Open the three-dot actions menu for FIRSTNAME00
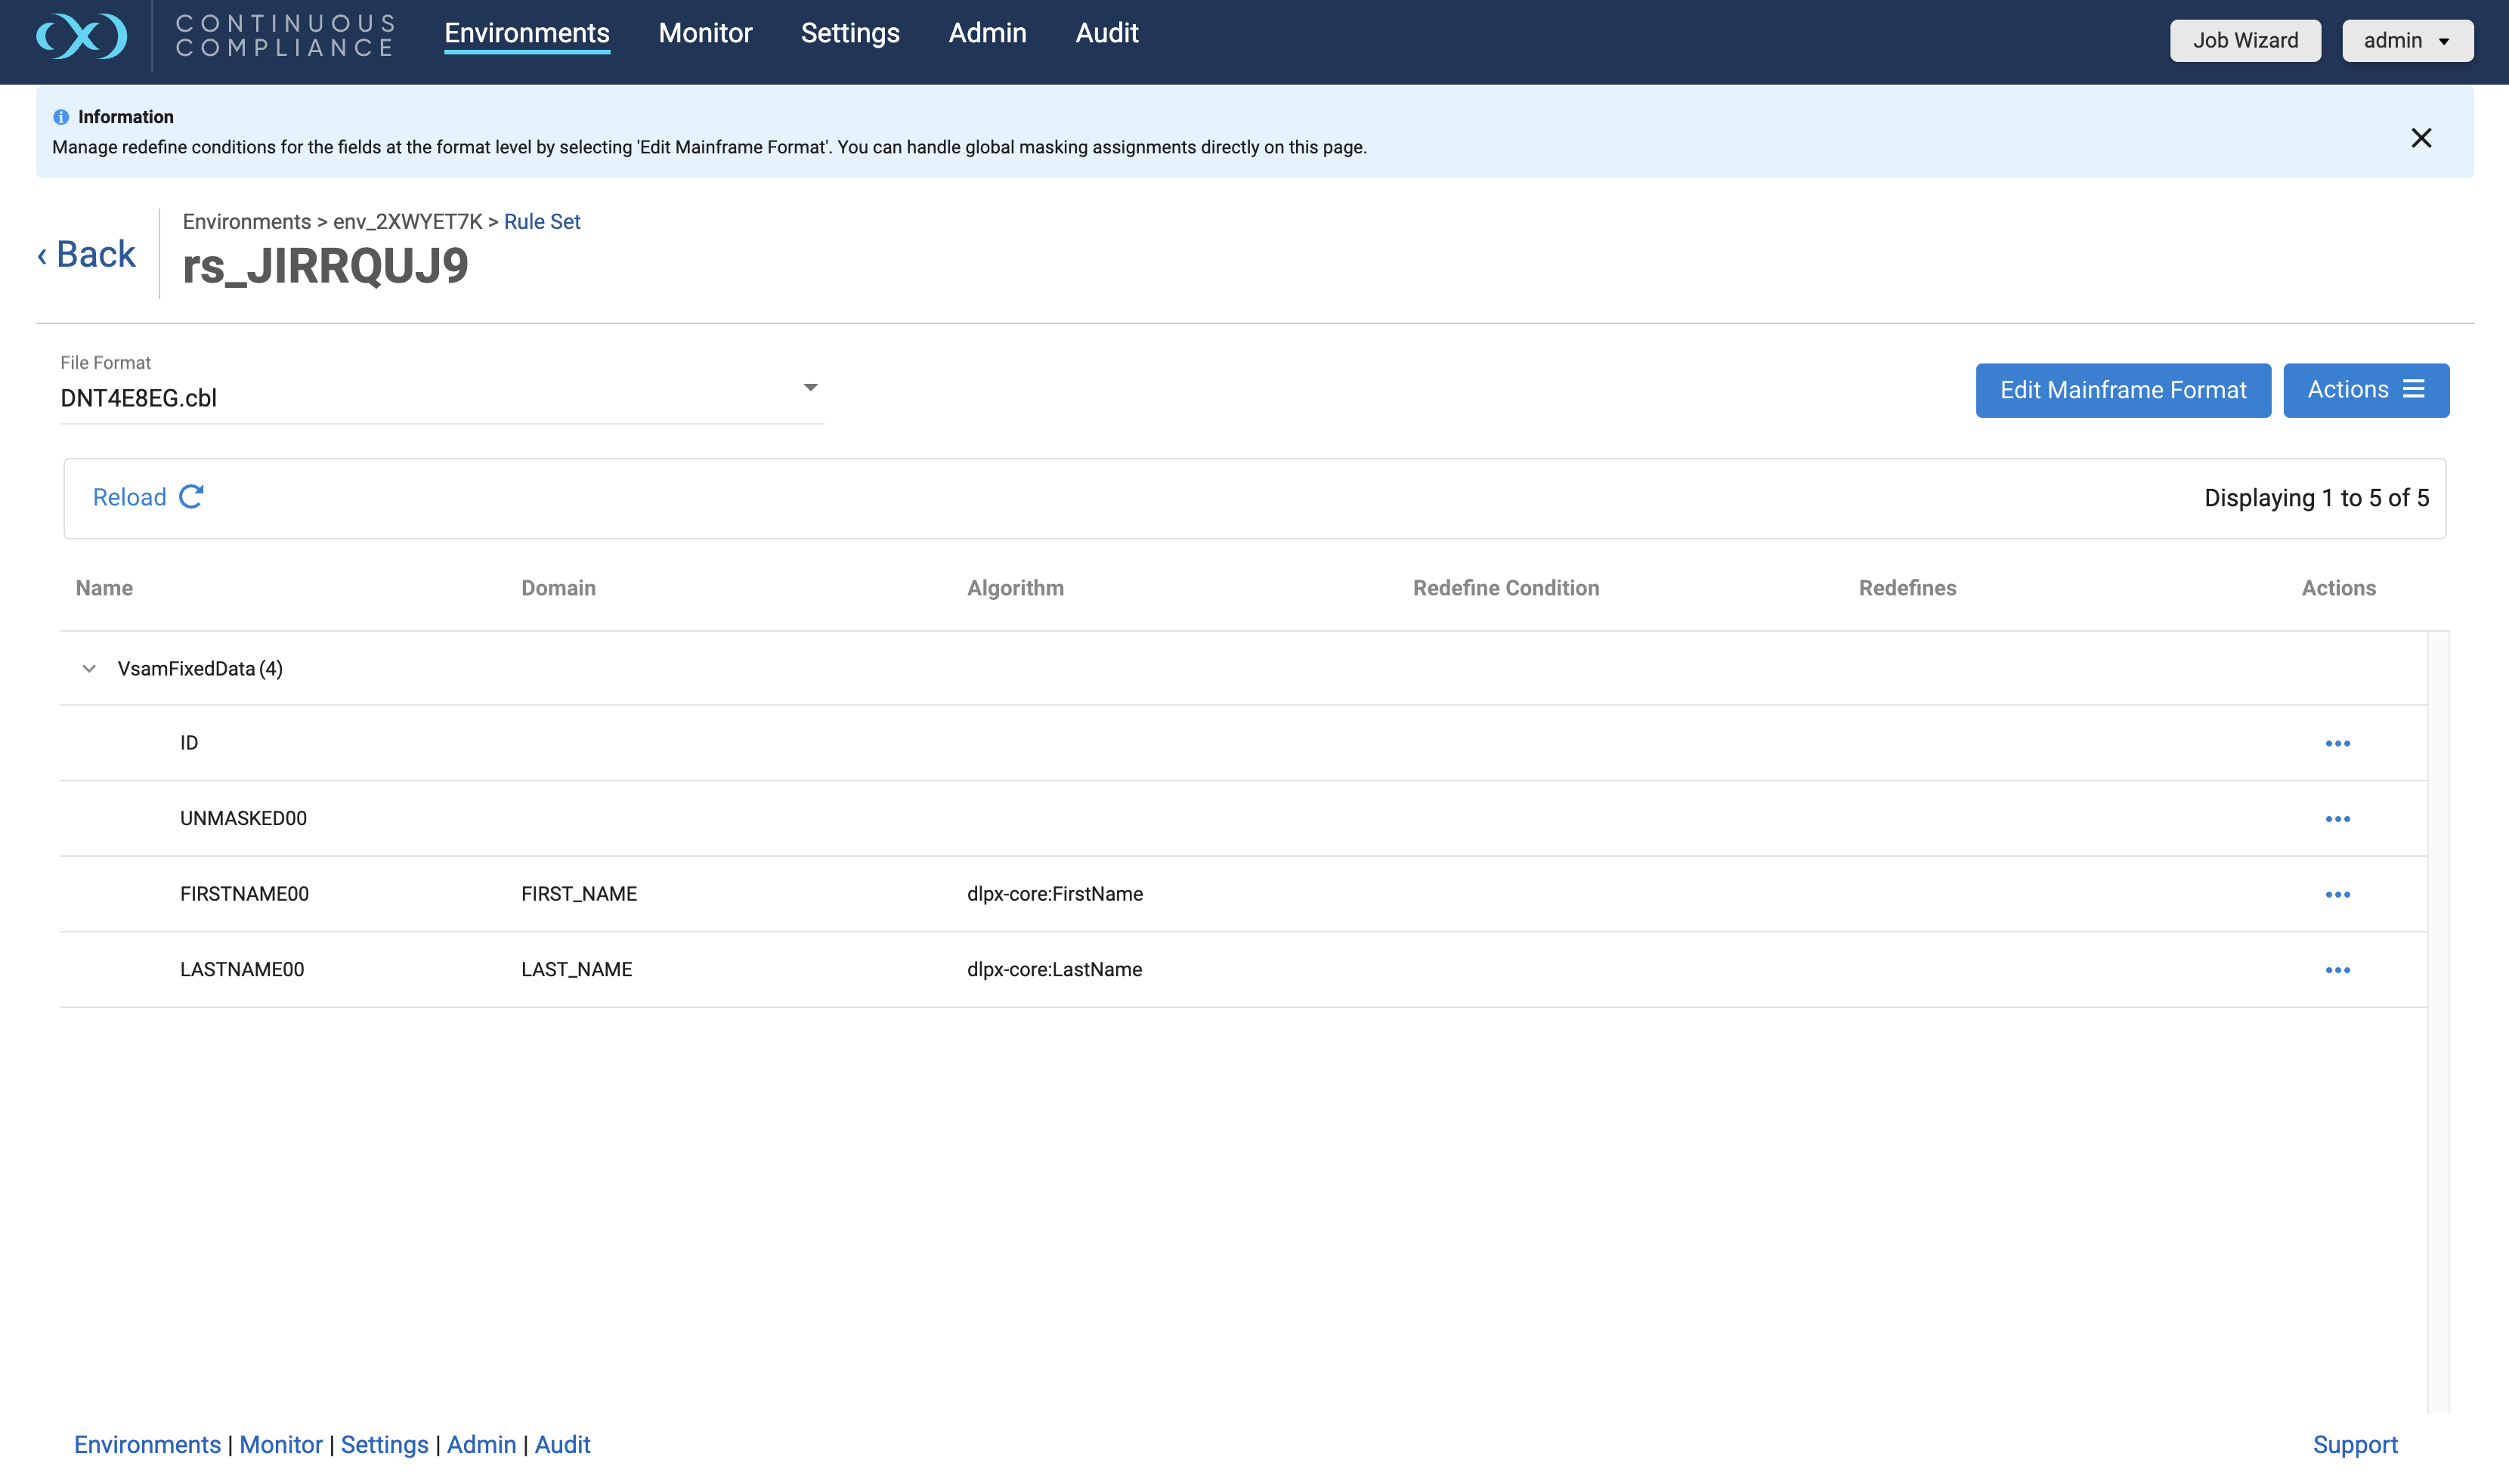Screen dimensions: 2509x1484 point(2337,894)
